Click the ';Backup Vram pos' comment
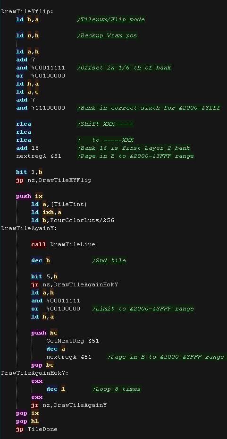227x439 pixels. point(107,35)
